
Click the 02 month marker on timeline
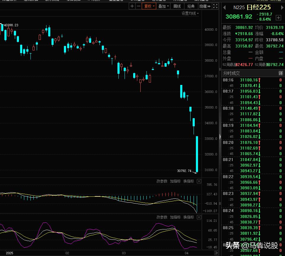(x=67, y=253)
